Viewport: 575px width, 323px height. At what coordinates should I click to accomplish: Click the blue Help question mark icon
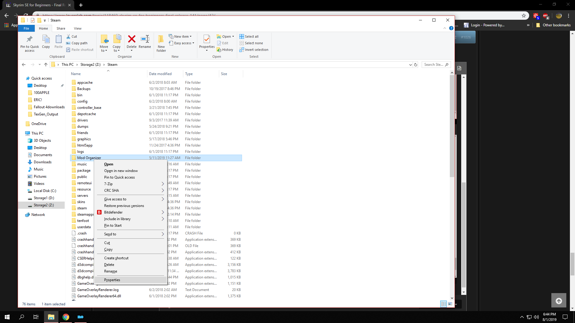[451, 28]
